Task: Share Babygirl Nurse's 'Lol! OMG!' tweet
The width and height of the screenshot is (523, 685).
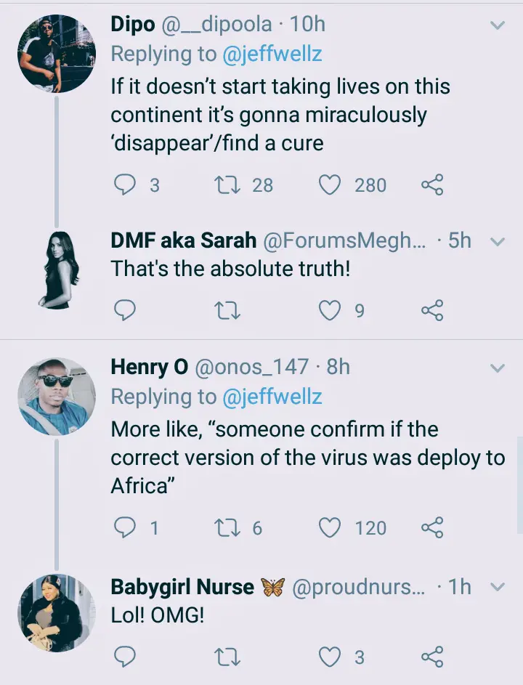Action: click(432, 657)
